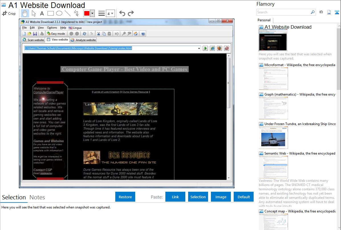The width and height of the screenshot is (341, 230).
Task: Open page in Internet Explorer icon
Action: pos(212,48)
